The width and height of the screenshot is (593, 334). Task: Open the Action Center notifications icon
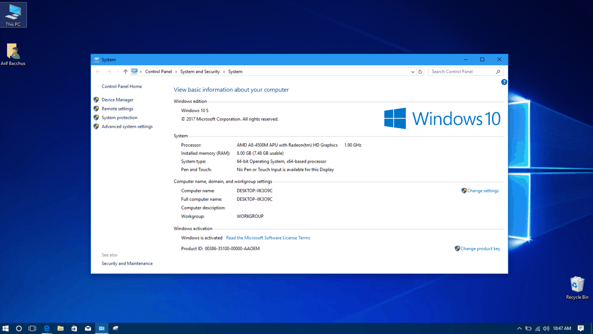(581, 328)
